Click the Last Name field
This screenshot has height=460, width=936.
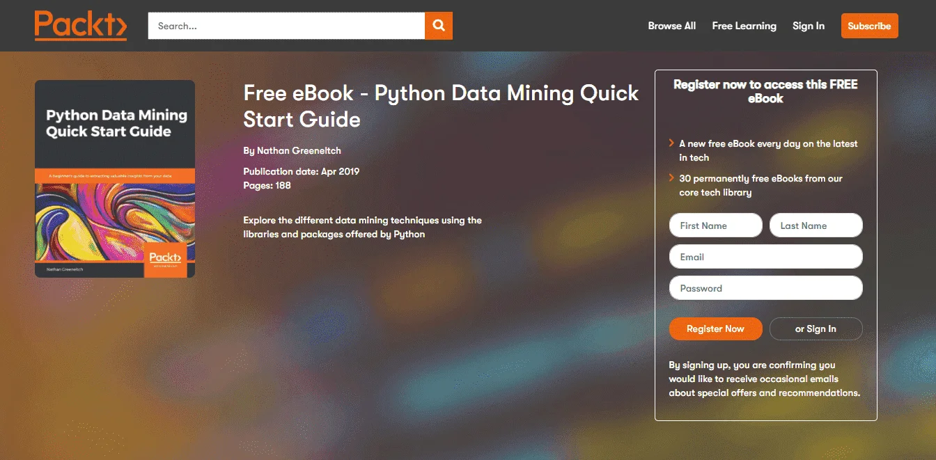coord(816,225)
